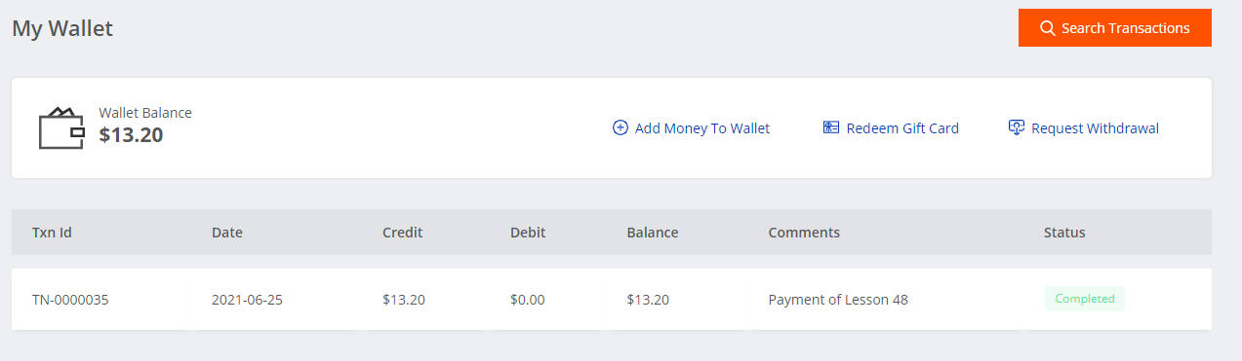
Task: Click the Txn Id column header
Action: (52, 233)
